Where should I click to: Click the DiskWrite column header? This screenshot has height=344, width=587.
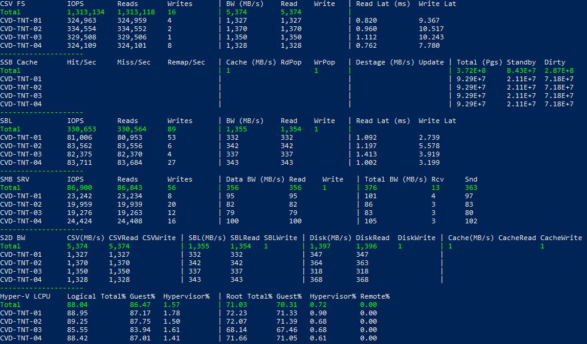pyautogui.click(x=416, y=238)
